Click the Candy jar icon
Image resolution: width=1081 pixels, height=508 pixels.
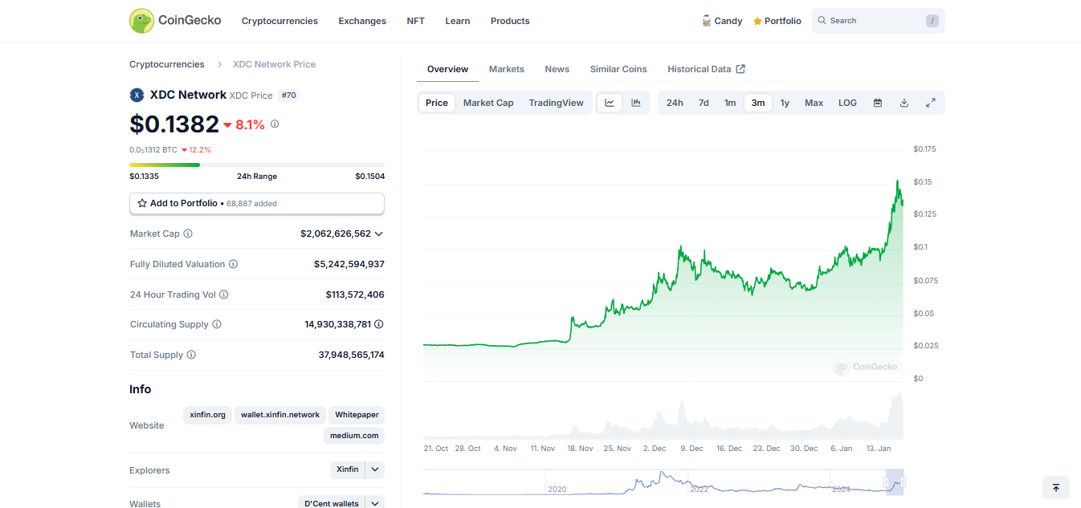pos(707,21)
